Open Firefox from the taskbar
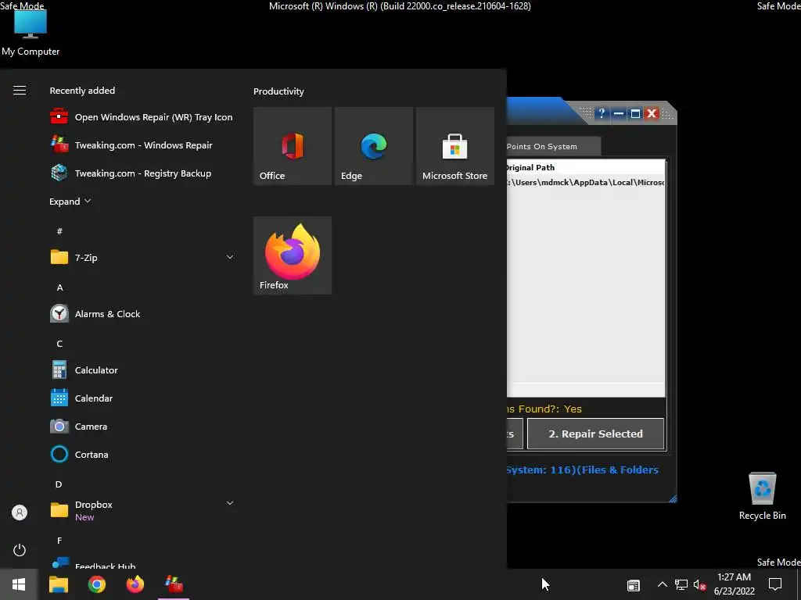 point(135,584)
